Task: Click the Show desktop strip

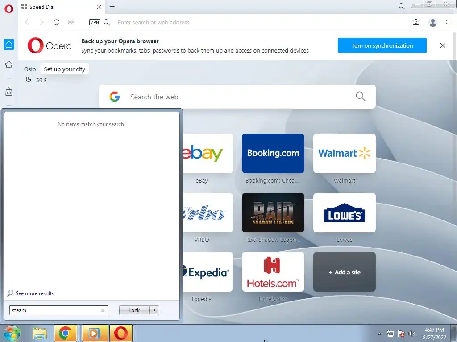Action: 453,333
